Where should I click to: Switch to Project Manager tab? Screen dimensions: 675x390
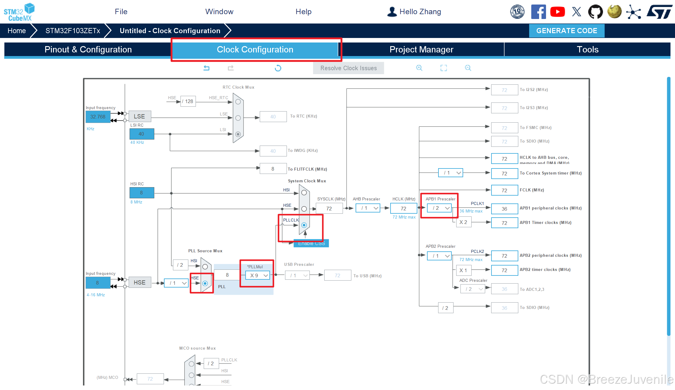pos(421,49)
